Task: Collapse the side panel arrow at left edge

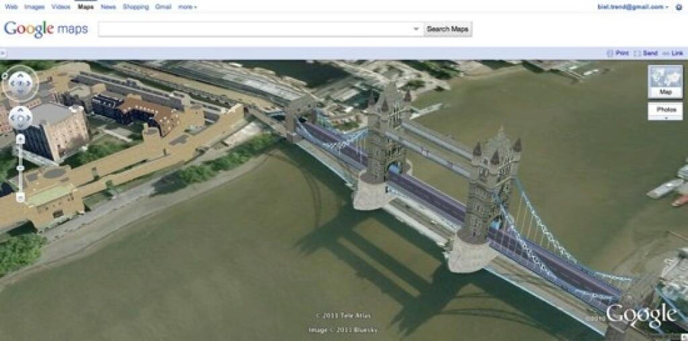Action: tap(2, 54)
